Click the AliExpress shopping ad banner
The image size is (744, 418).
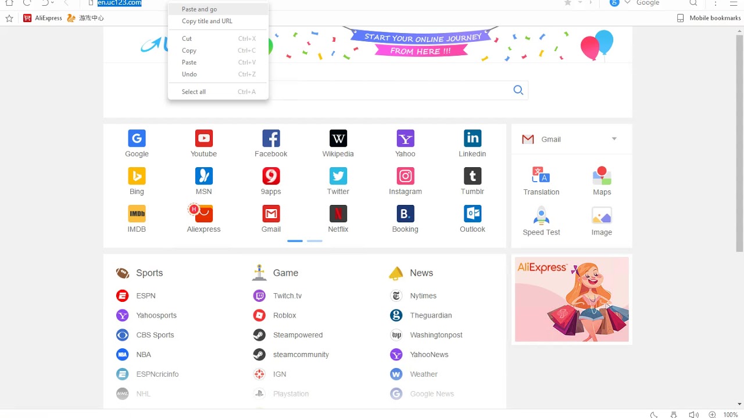pyautogui.click(x=572, y=300)
